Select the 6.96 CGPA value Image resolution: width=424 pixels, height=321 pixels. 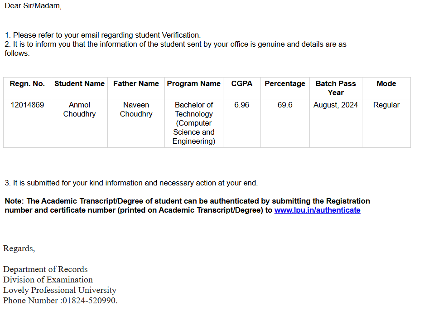coord(242,105)
